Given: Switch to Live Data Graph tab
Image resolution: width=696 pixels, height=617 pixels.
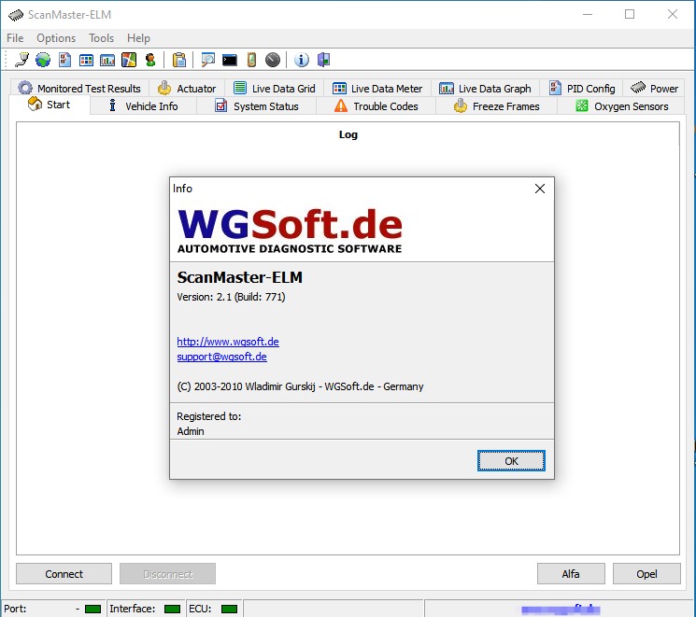Looking at the screenshot, I should coord(485,89).
